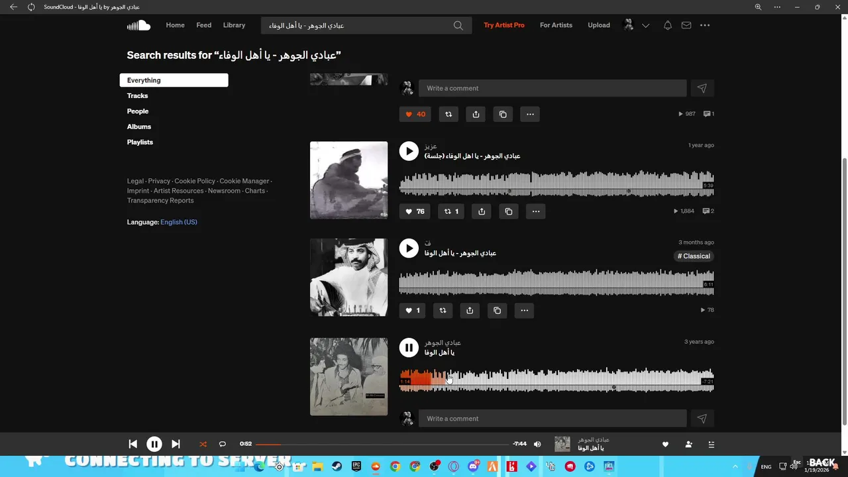Click the volume speaker icon
This screenshot has width=848, height=477.
point(537,444)
